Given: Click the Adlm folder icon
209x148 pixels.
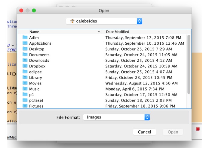Looking at the screenshot, I should click(25, 37).
